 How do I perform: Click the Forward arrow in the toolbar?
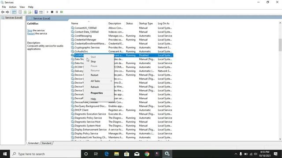coord(7,12)
